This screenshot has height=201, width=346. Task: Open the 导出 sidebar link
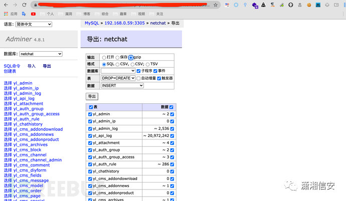[47, 66]
